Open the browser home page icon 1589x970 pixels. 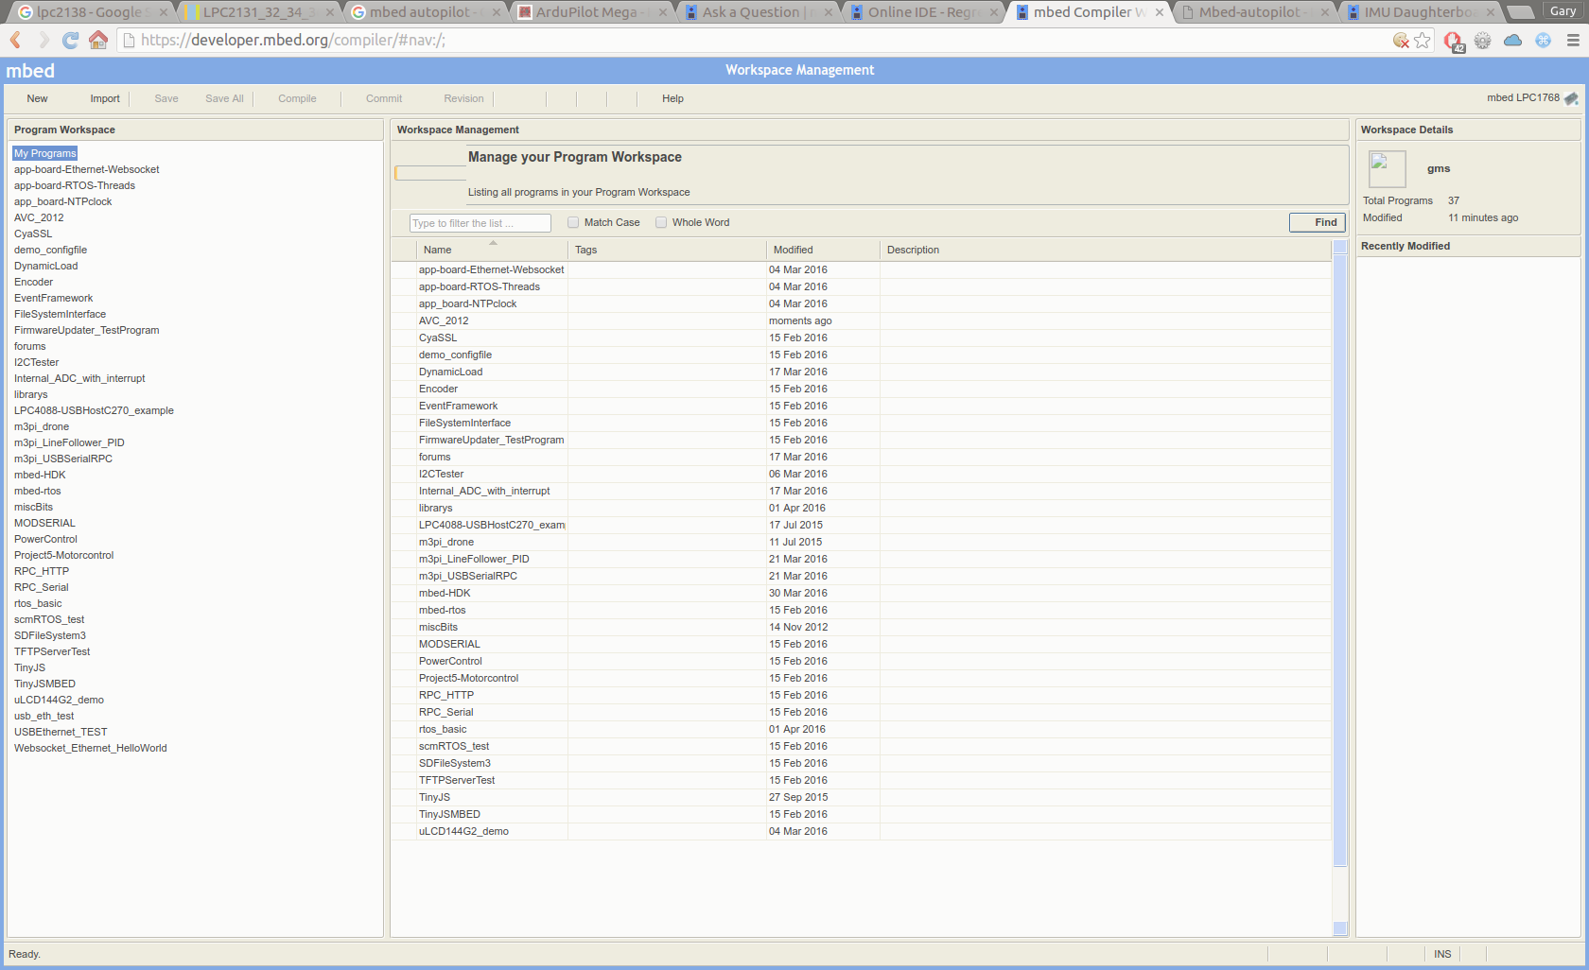click(97, 40)
